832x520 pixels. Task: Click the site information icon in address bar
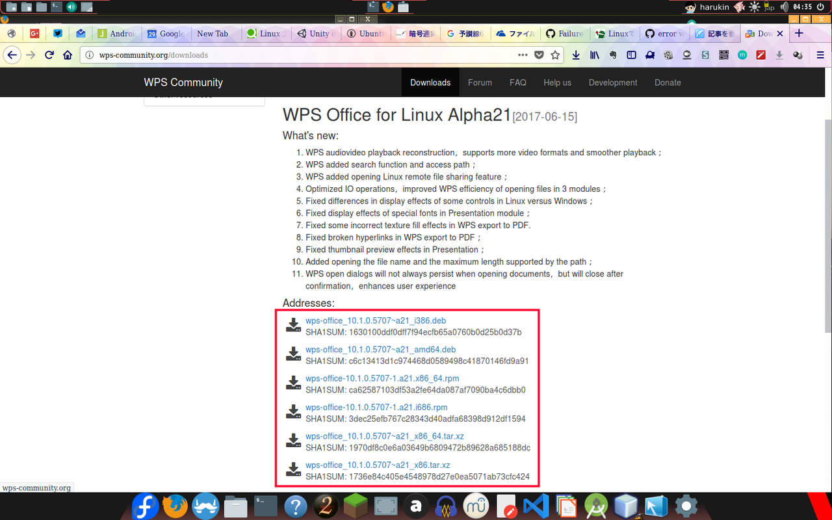pos(90,55)
